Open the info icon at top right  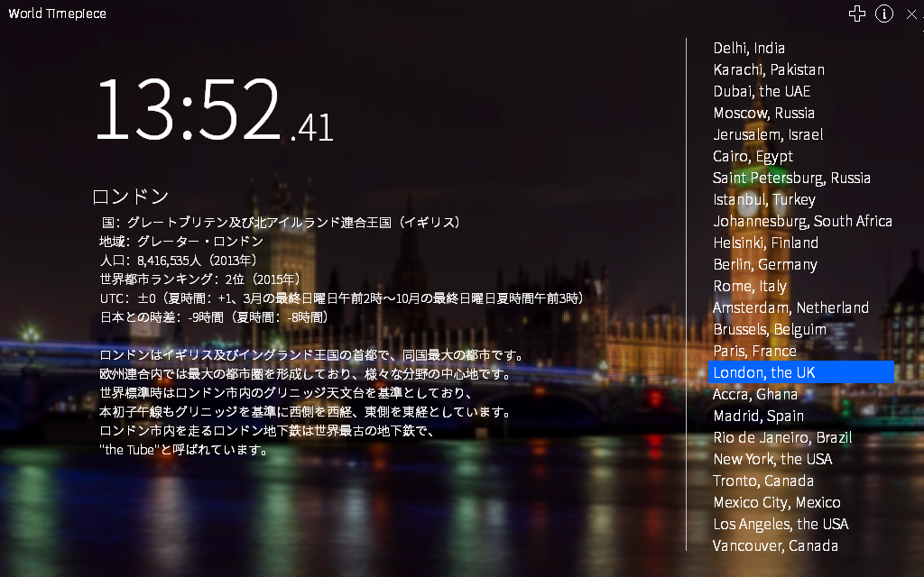(x=884, y=14)
